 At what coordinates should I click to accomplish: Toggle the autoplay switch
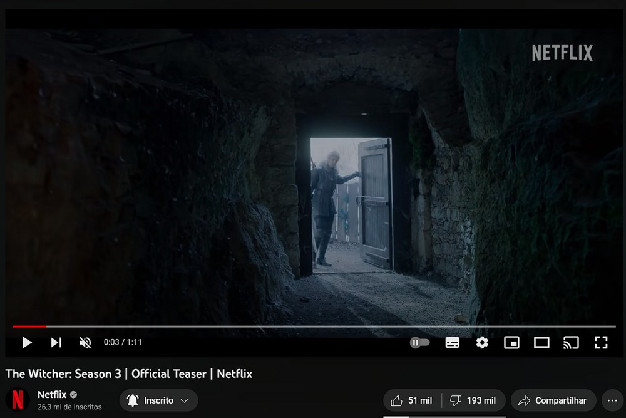[419, 342]
